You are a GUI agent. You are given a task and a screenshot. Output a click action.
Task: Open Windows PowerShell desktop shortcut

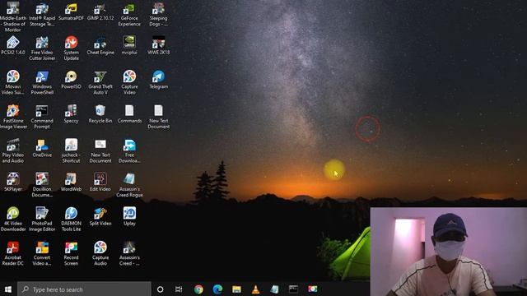click(x=42, y=82)
